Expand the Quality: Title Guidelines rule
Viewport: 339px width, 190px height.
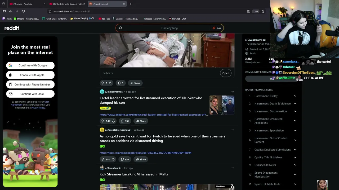(295, 158)
